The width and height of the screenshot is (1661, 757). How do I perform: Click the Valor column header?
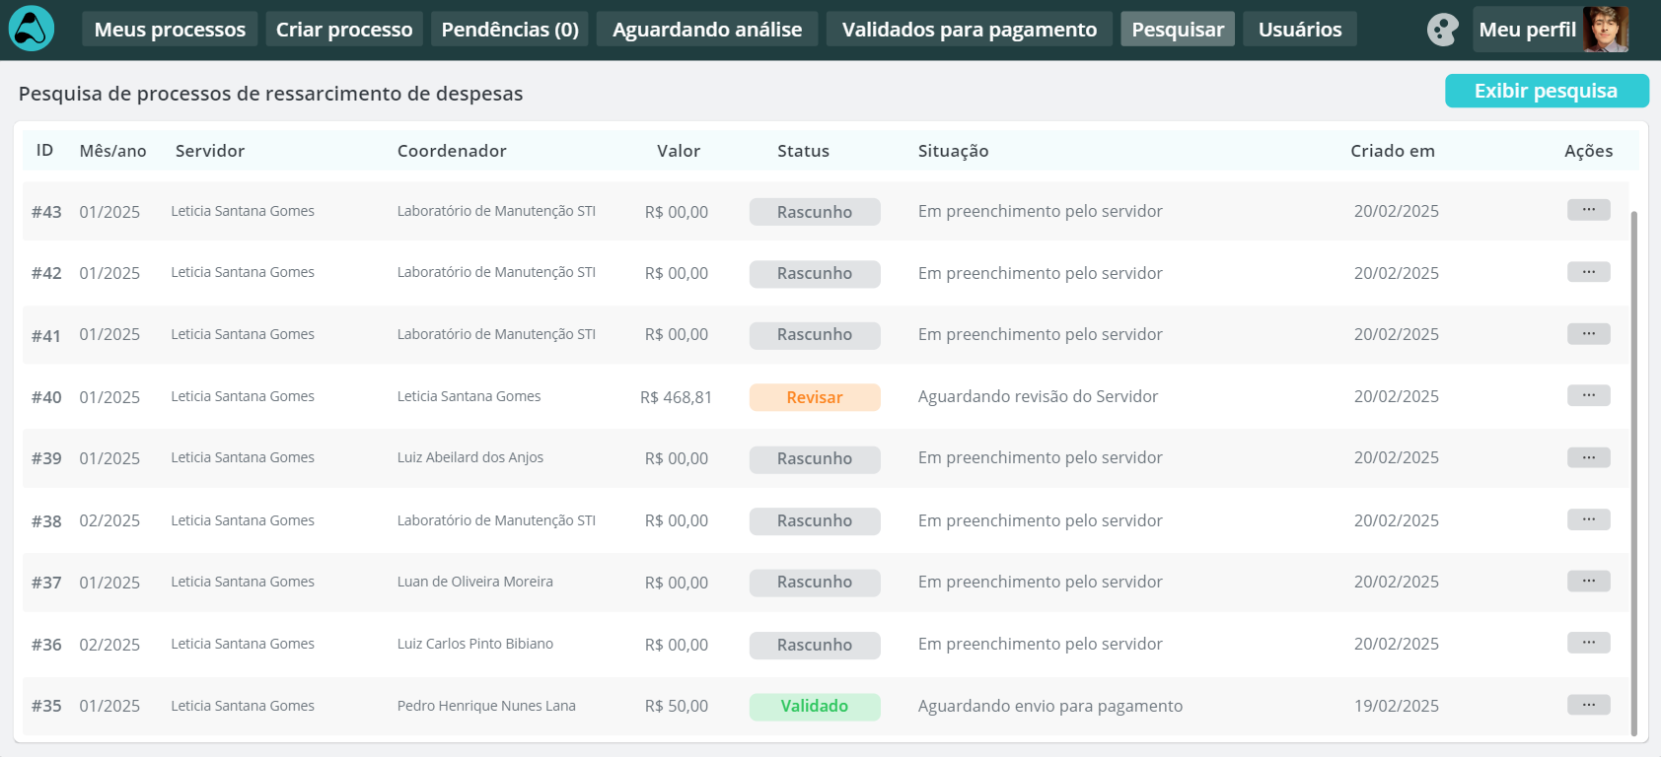(x=679, y=151)
